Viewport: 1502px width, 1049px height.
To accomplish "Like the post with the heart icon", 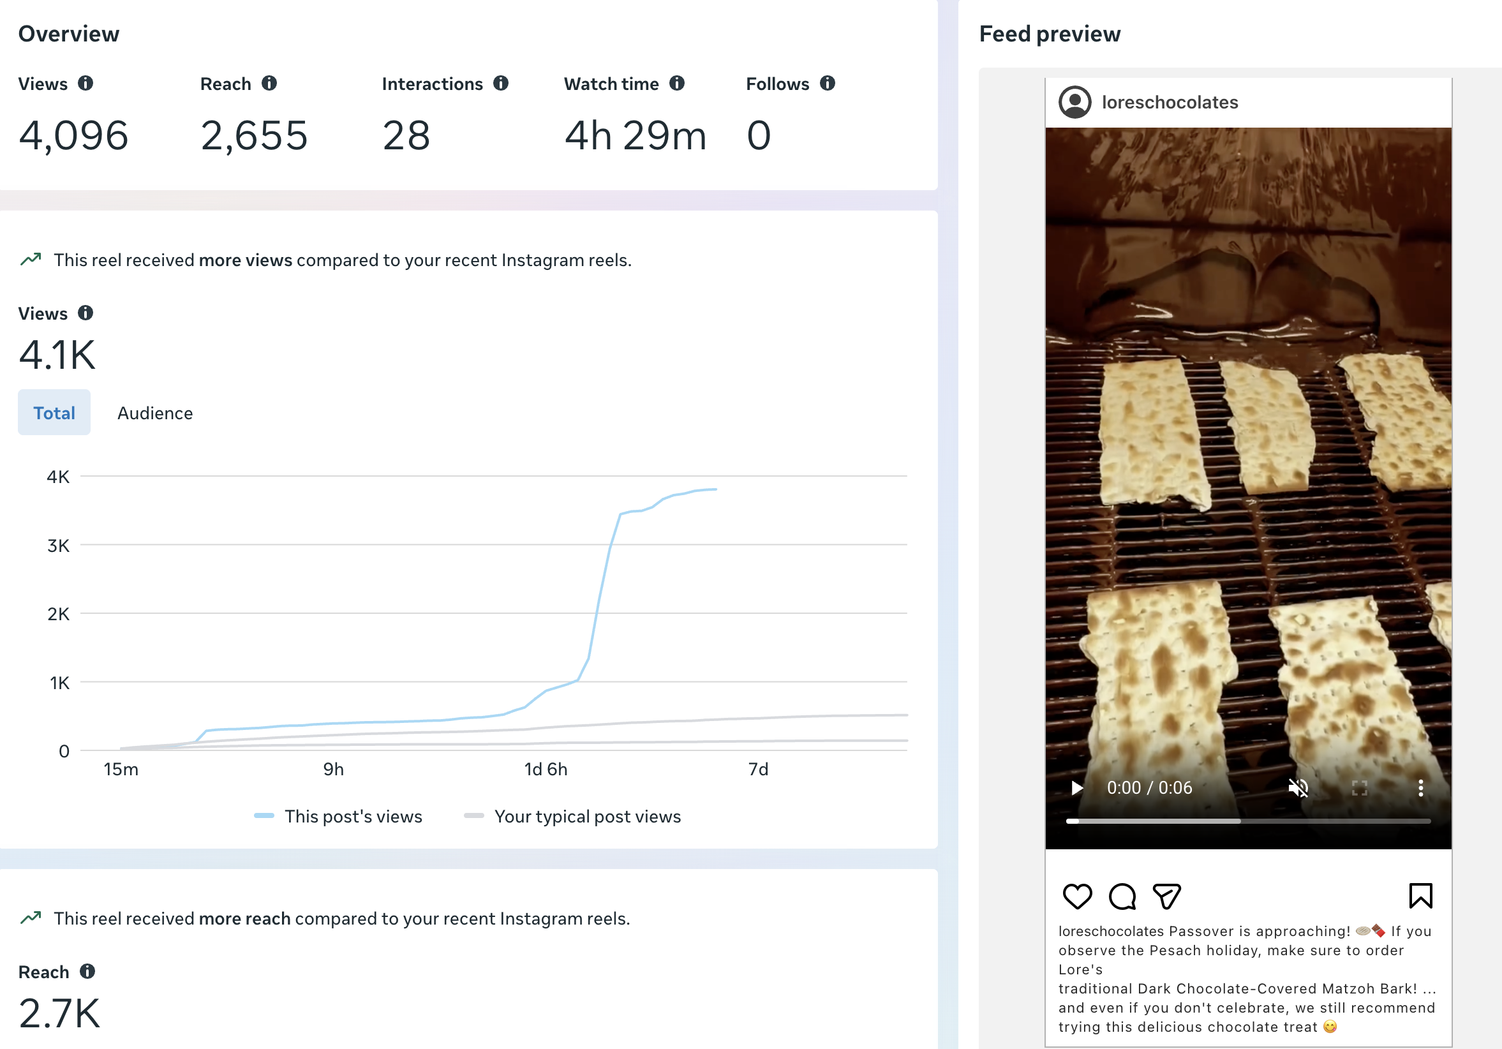I will tap(1077, 896).
